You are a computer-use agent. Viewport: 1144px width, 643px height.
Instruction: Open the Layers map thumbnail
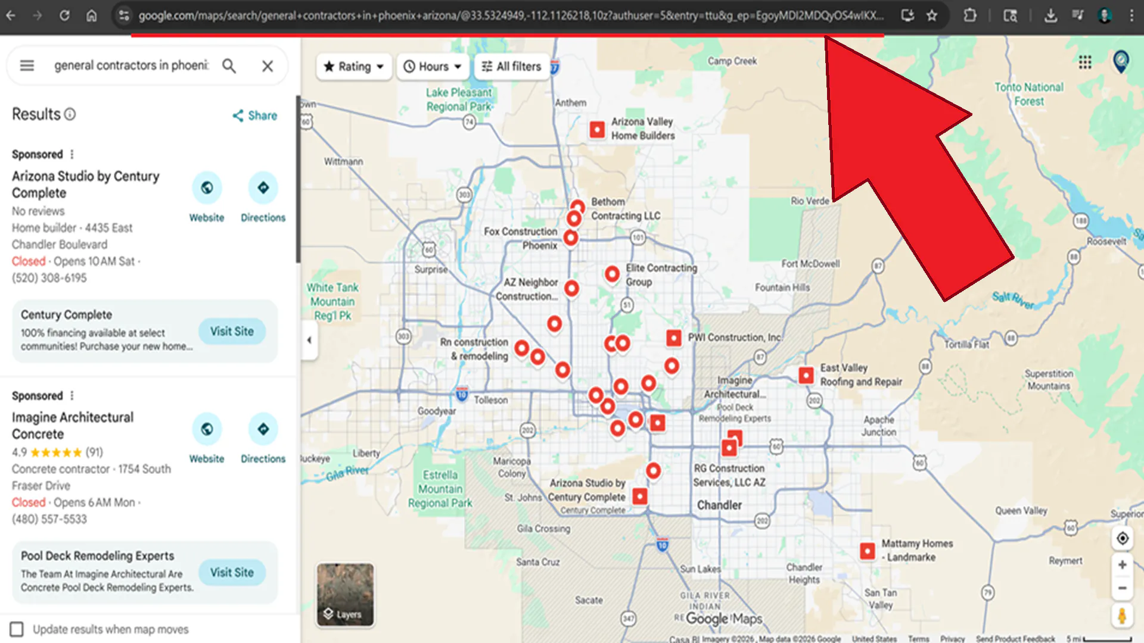pyautogui.click(x=346, y=594)
